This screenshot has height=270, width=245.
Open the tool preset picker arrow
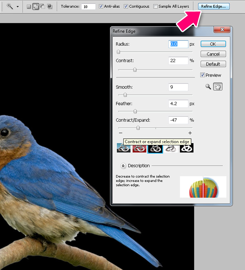point(18,7)
